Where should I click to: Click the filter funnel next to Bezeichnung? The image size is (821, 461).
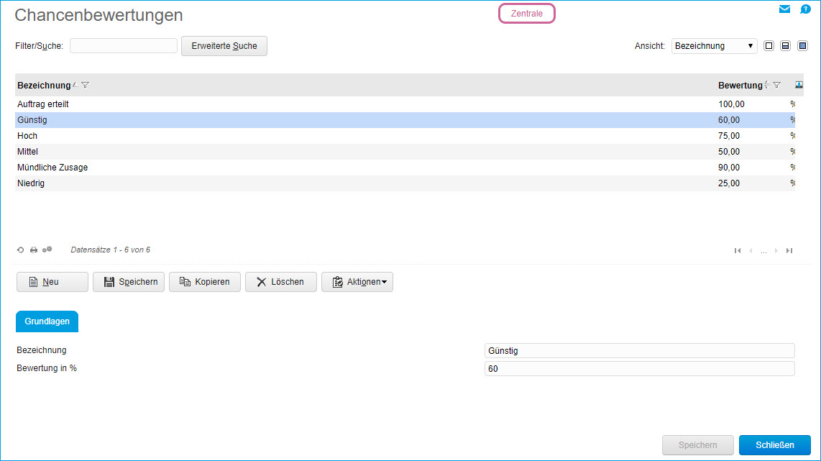coord(85,85)
